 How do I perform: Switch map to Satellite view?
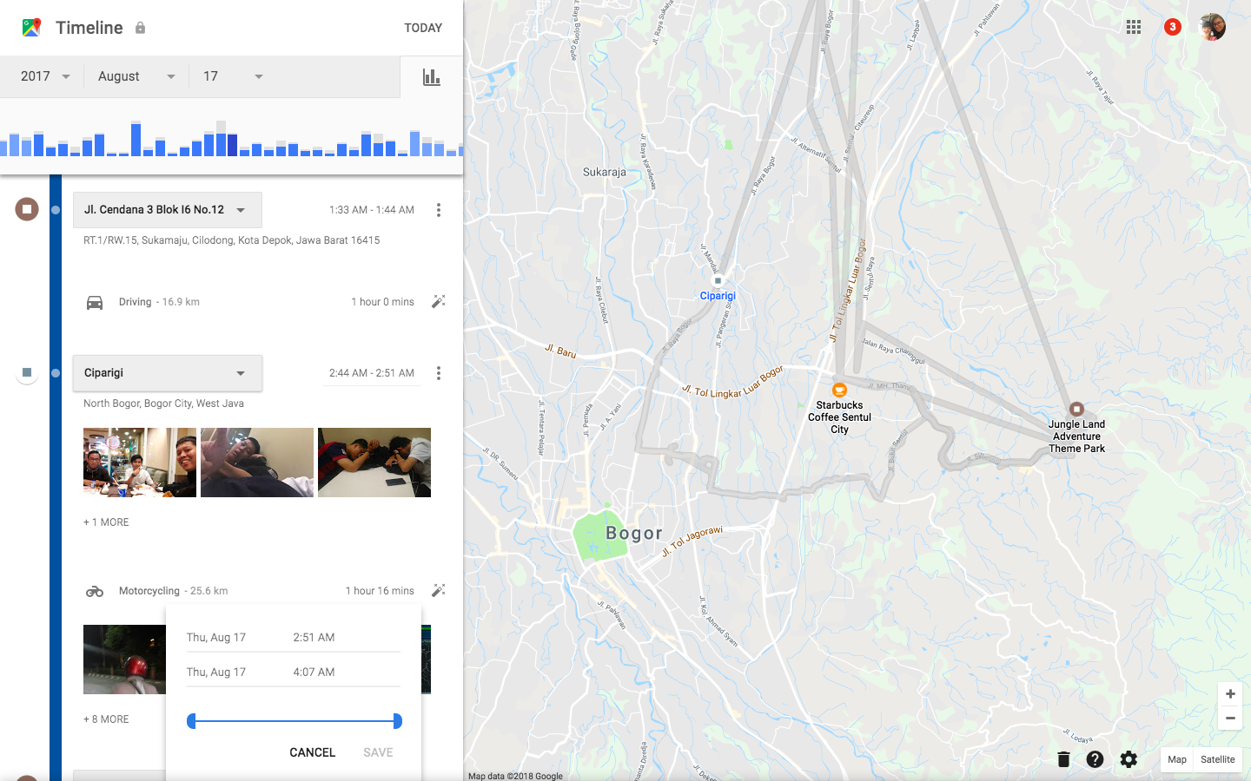pos(1217,759)
